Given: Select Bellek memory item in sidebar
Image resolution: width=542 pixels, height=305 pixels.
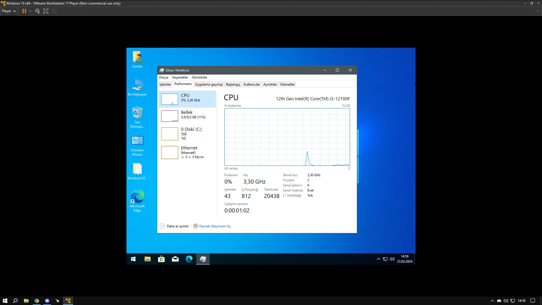Looking at the screenshot, I should [x=187, y=116].
